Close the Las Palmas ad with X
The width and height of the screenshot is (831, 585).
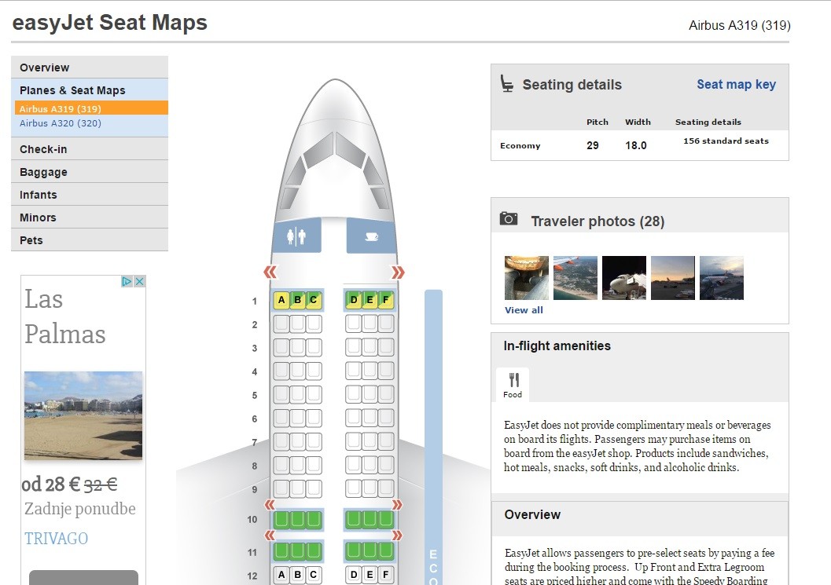[139, 282]
